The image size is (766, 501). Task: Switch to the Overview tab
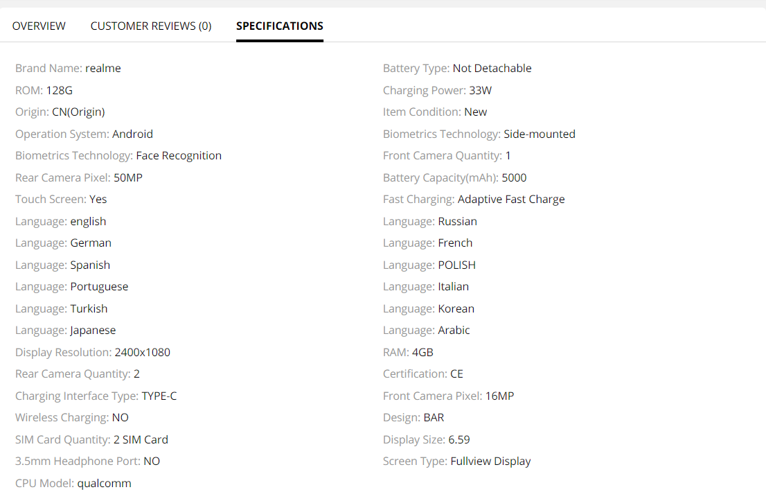39,26
